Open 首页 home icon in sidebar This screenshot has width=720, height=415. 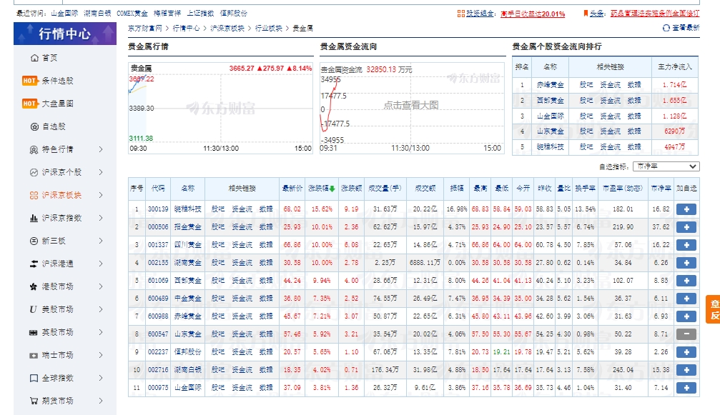[x=34, y=58]
